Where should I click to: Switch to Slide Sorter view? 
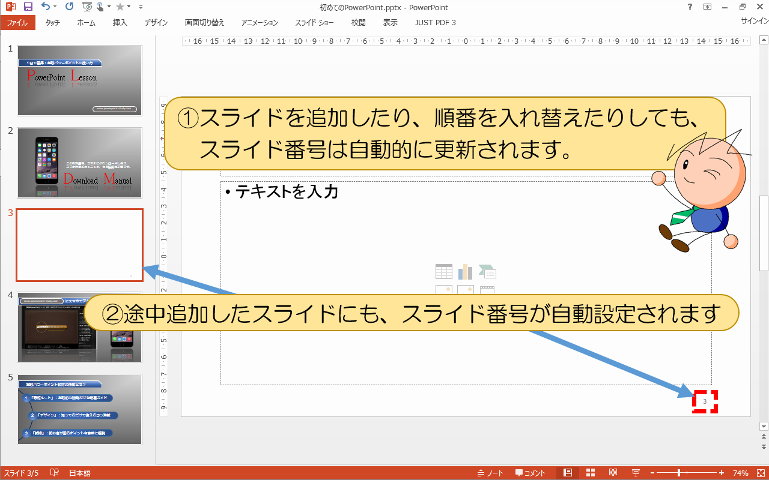tap(591, 473)
